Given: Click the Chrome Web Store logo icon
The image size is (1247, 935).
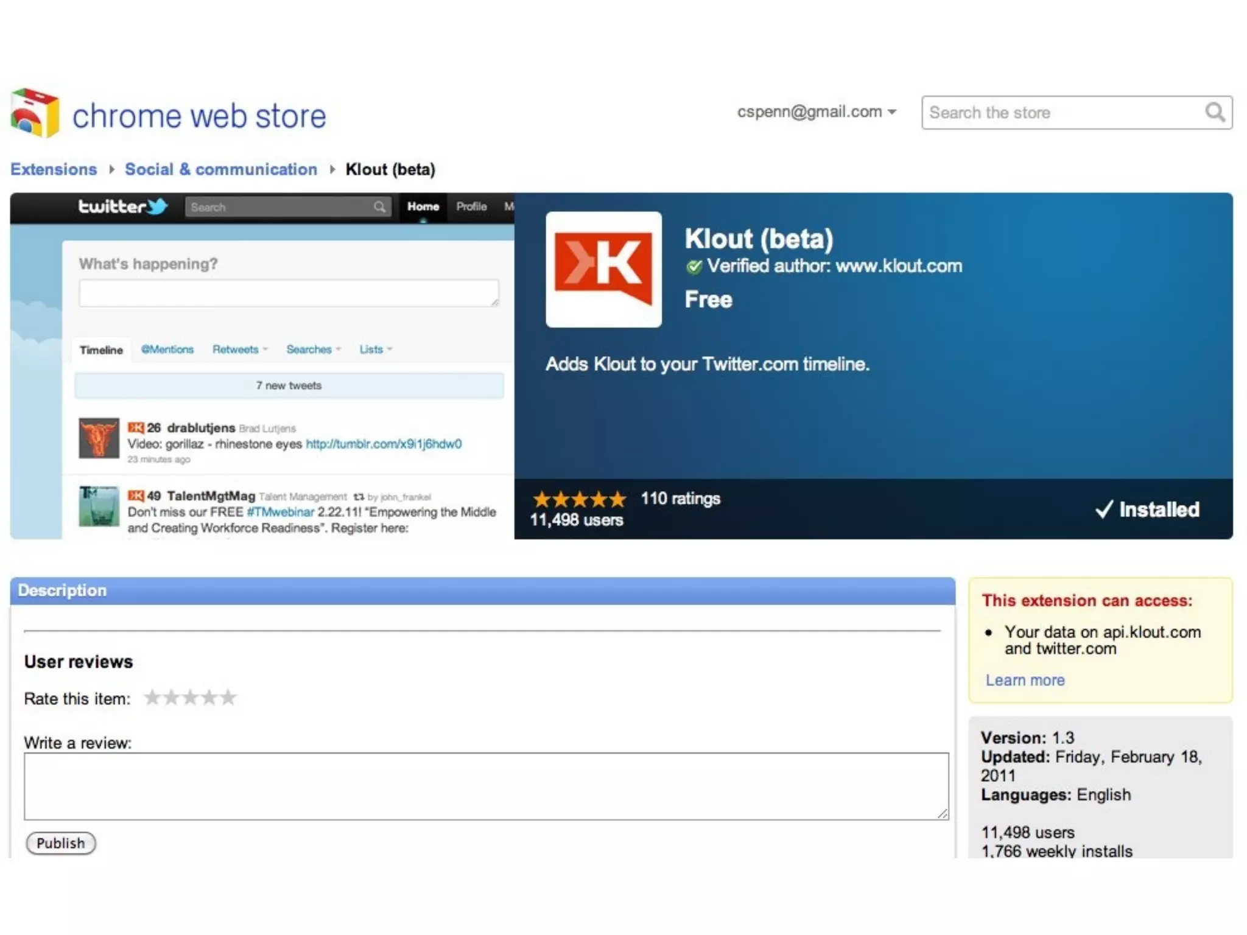Looking at the screenshot, I should tap(35, 113).
